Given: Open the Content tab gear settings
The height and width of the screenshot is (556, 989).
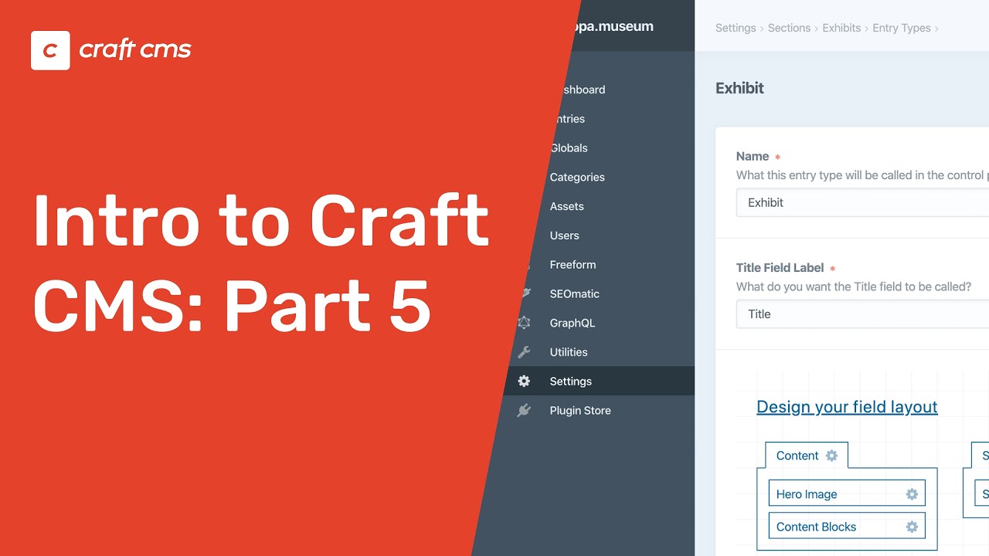Looking at the screenshot, I should click(x=831, y=456).
